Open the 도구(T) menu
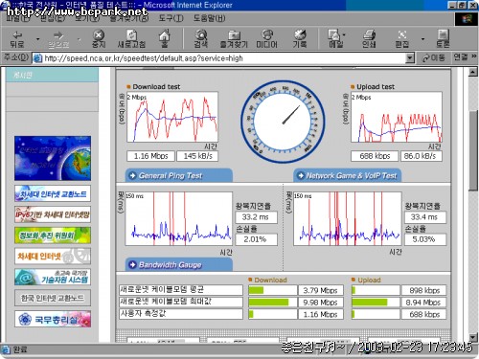 pyautogui.click(x=171, y=18)
